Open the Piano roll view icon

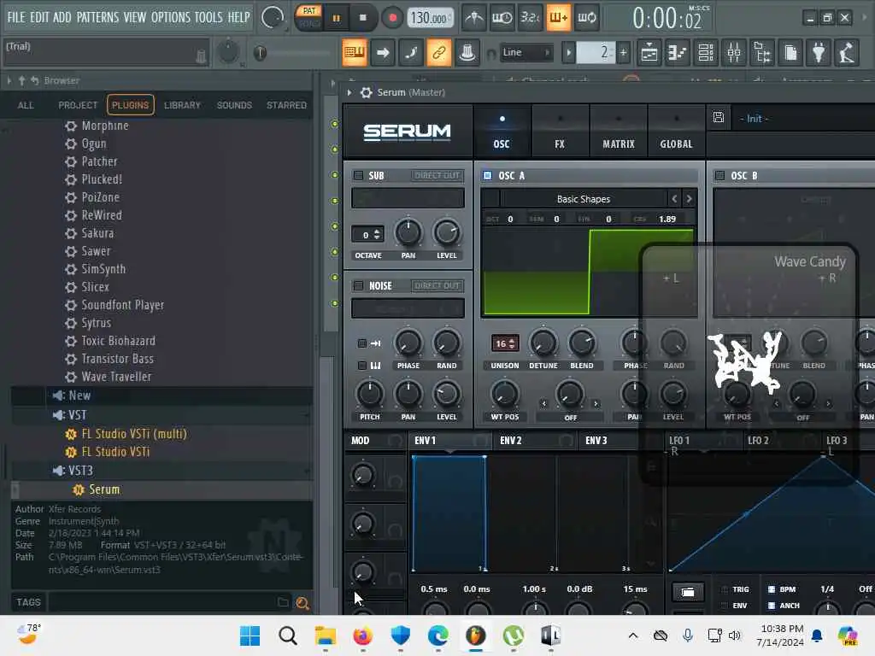point(678,53)
